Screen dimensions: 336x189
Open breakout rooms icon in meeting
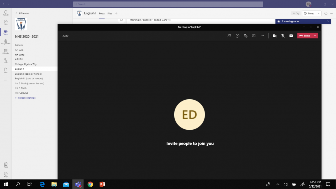(x=254, y=36)
